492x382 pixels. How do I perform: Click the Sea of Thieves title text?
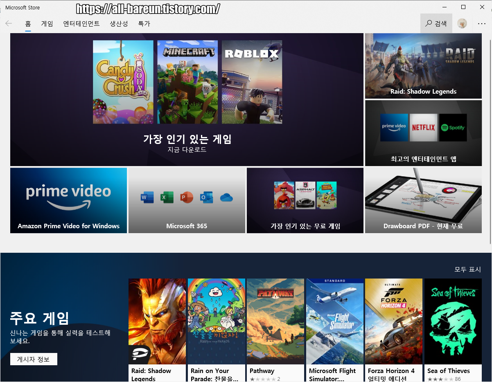click(x=449, y=371)
